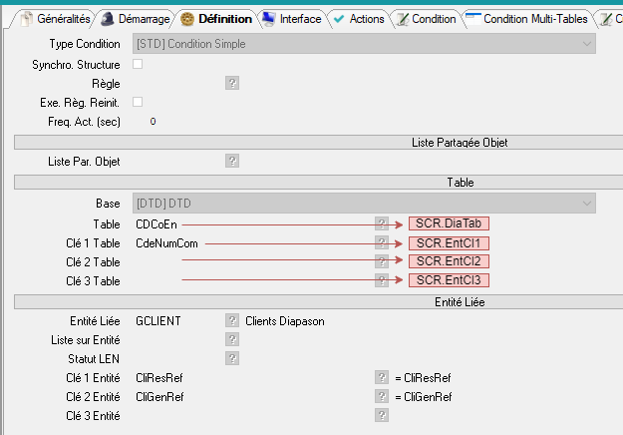The height and width of the screenshot is (435, 623).
Task: Click the question mark icon for Clé 1 Entité
Action: [x=382, y=377]
